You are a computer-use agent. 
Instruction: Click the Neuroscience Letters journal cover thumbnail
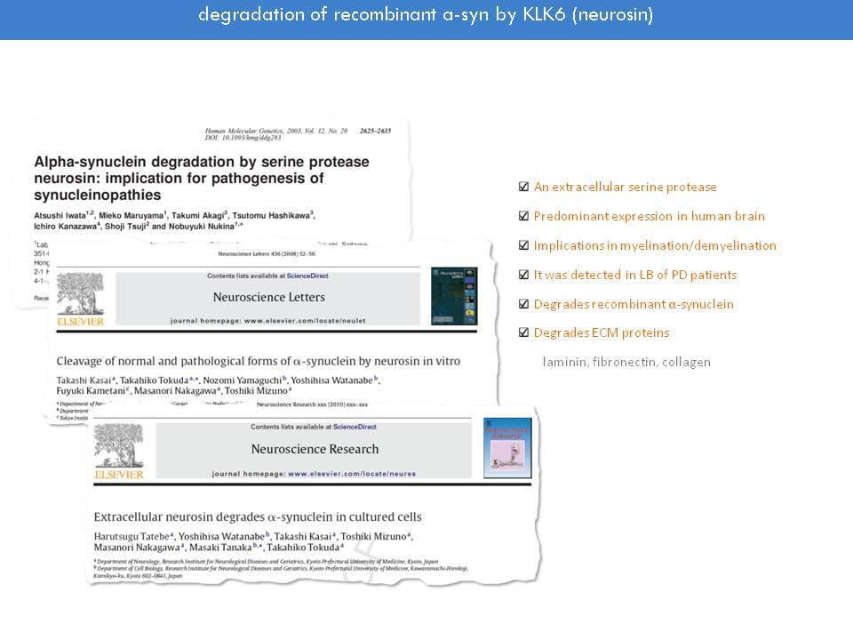(x=454, y=296)
